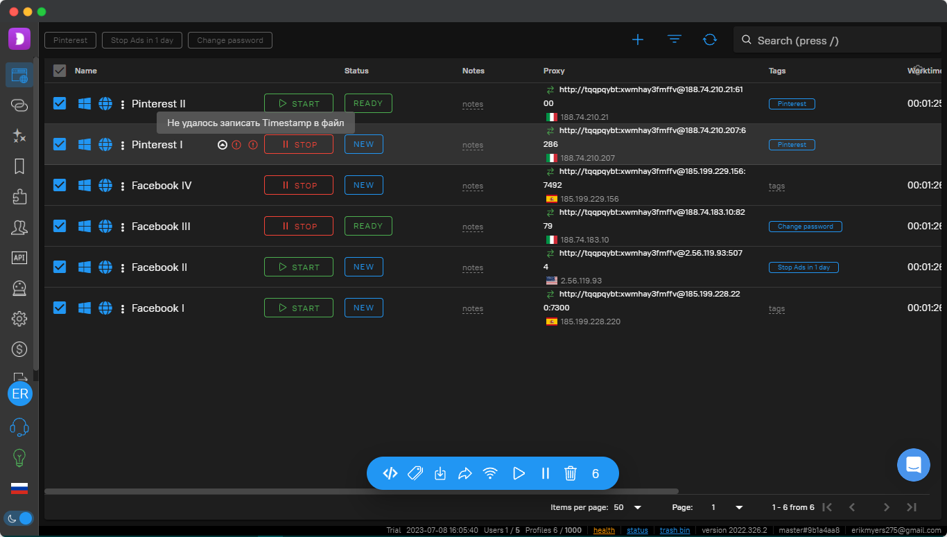Viewport: 947px width, 537px height.
Task: Open the ER user account avatar
Action: pyautogui.click(x=20, y=394)
